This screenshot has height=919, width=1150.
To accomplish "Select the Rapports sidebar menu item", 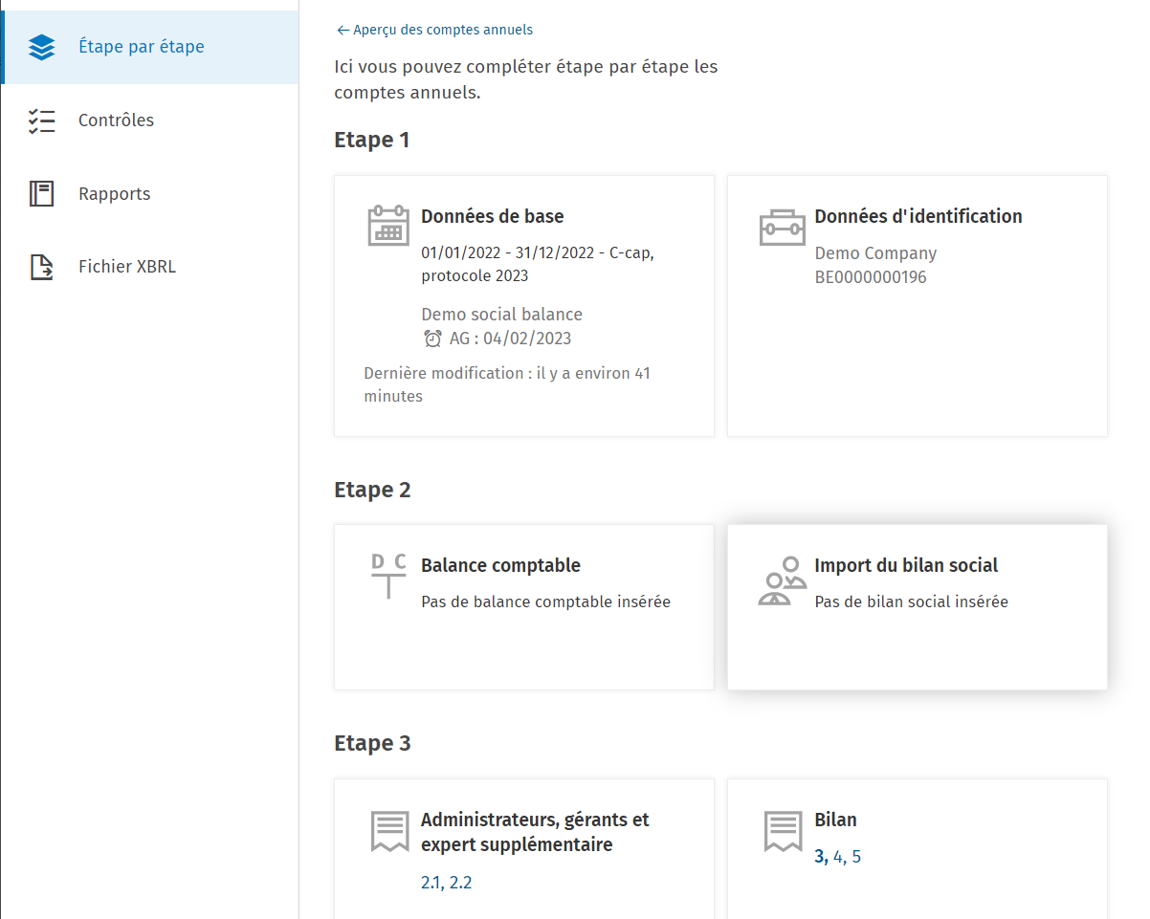I will click(x=149, y=194).
